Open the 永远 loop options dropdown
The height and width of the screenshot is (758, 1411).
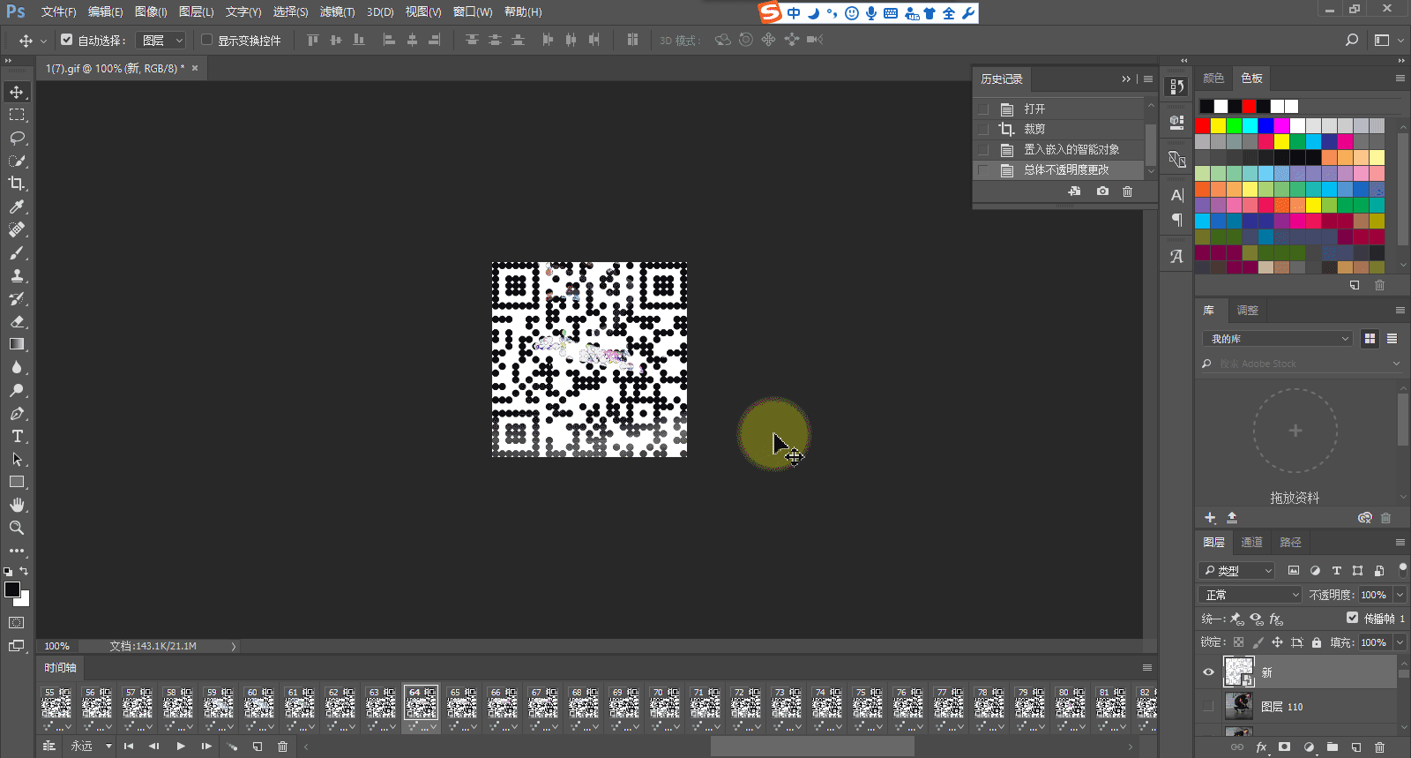(x=108, y=747)
